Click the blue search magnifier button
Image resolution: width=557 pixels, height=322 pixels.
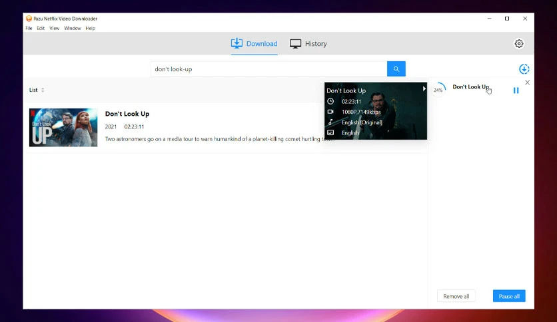396,69
